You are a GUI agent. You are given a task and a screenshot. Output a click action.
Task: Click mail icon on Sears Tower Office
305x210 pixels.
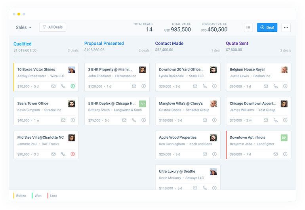click(63, 120)
